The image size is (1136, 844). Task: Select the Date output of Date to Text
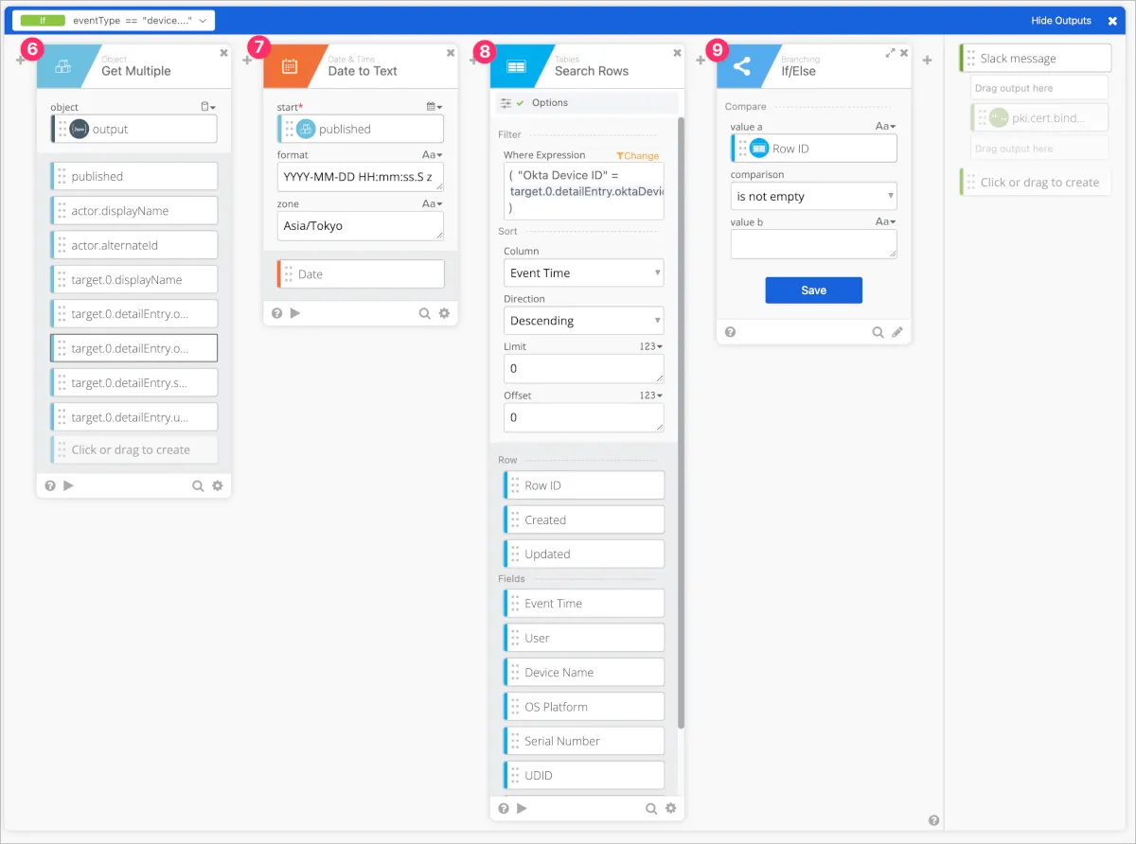(x=361, y=274)
